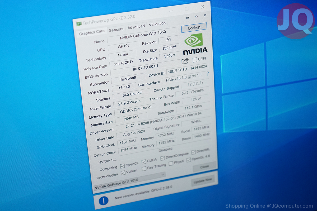
Task: Click the NVIDIA SLI value Disabled
Action: [x=165, y=150]
